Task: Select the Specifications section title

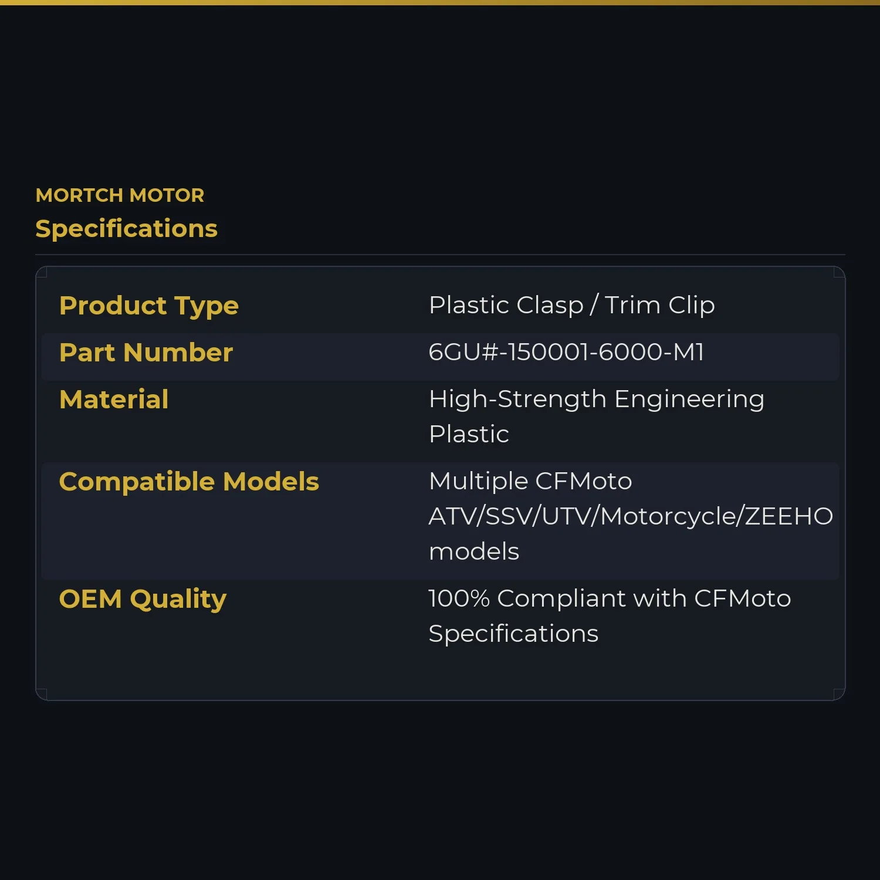Action: [126, 229]
